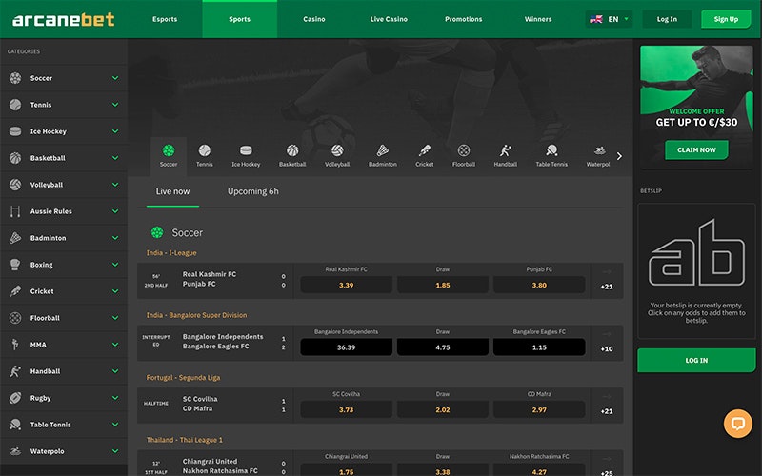Viewport: 762px width, 476px height.
Task: Show +21 more markets for Real Kashmir match
Action: point(607,287)
